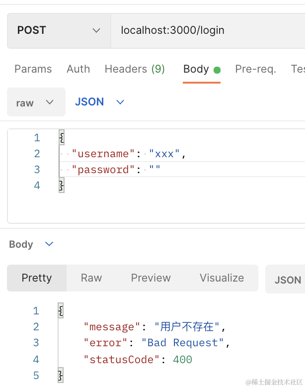Click the closing brace on response line 5
Image resolution: width=305 pixels, height=388 pixels.
click(x=61, y=376)
